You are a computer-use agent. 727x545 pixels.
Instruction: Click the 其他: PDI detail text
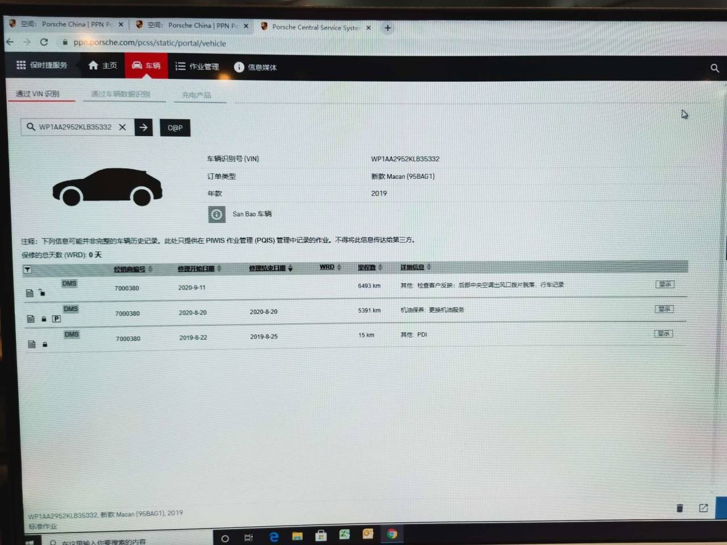click(413, 334)
